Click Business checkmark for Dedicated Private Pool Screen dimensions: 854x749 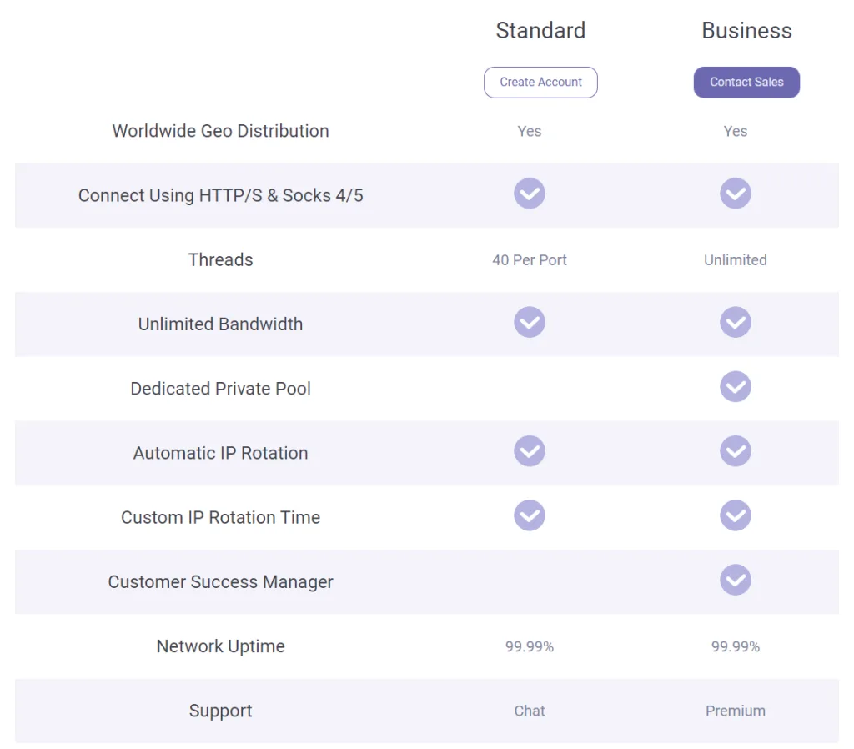click(x=736, y=387)
